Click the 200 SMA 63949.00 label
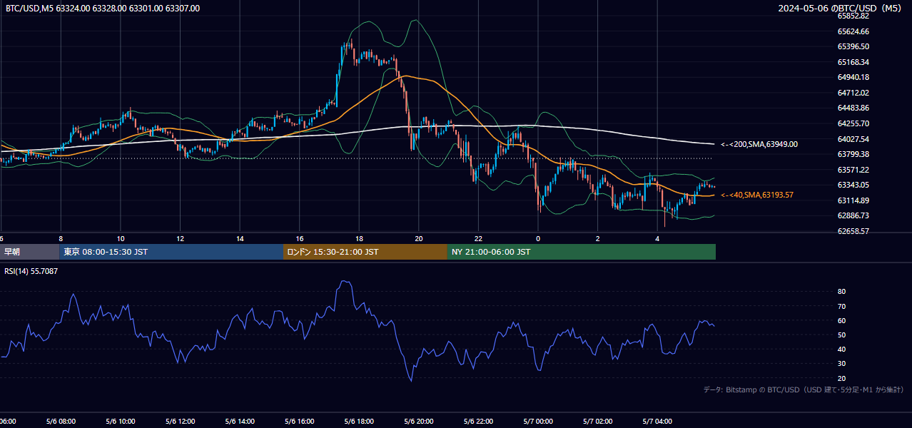 (x=759, y=144)
